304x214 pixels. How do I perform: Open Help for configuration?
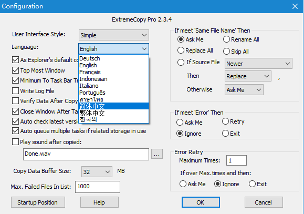99,202
